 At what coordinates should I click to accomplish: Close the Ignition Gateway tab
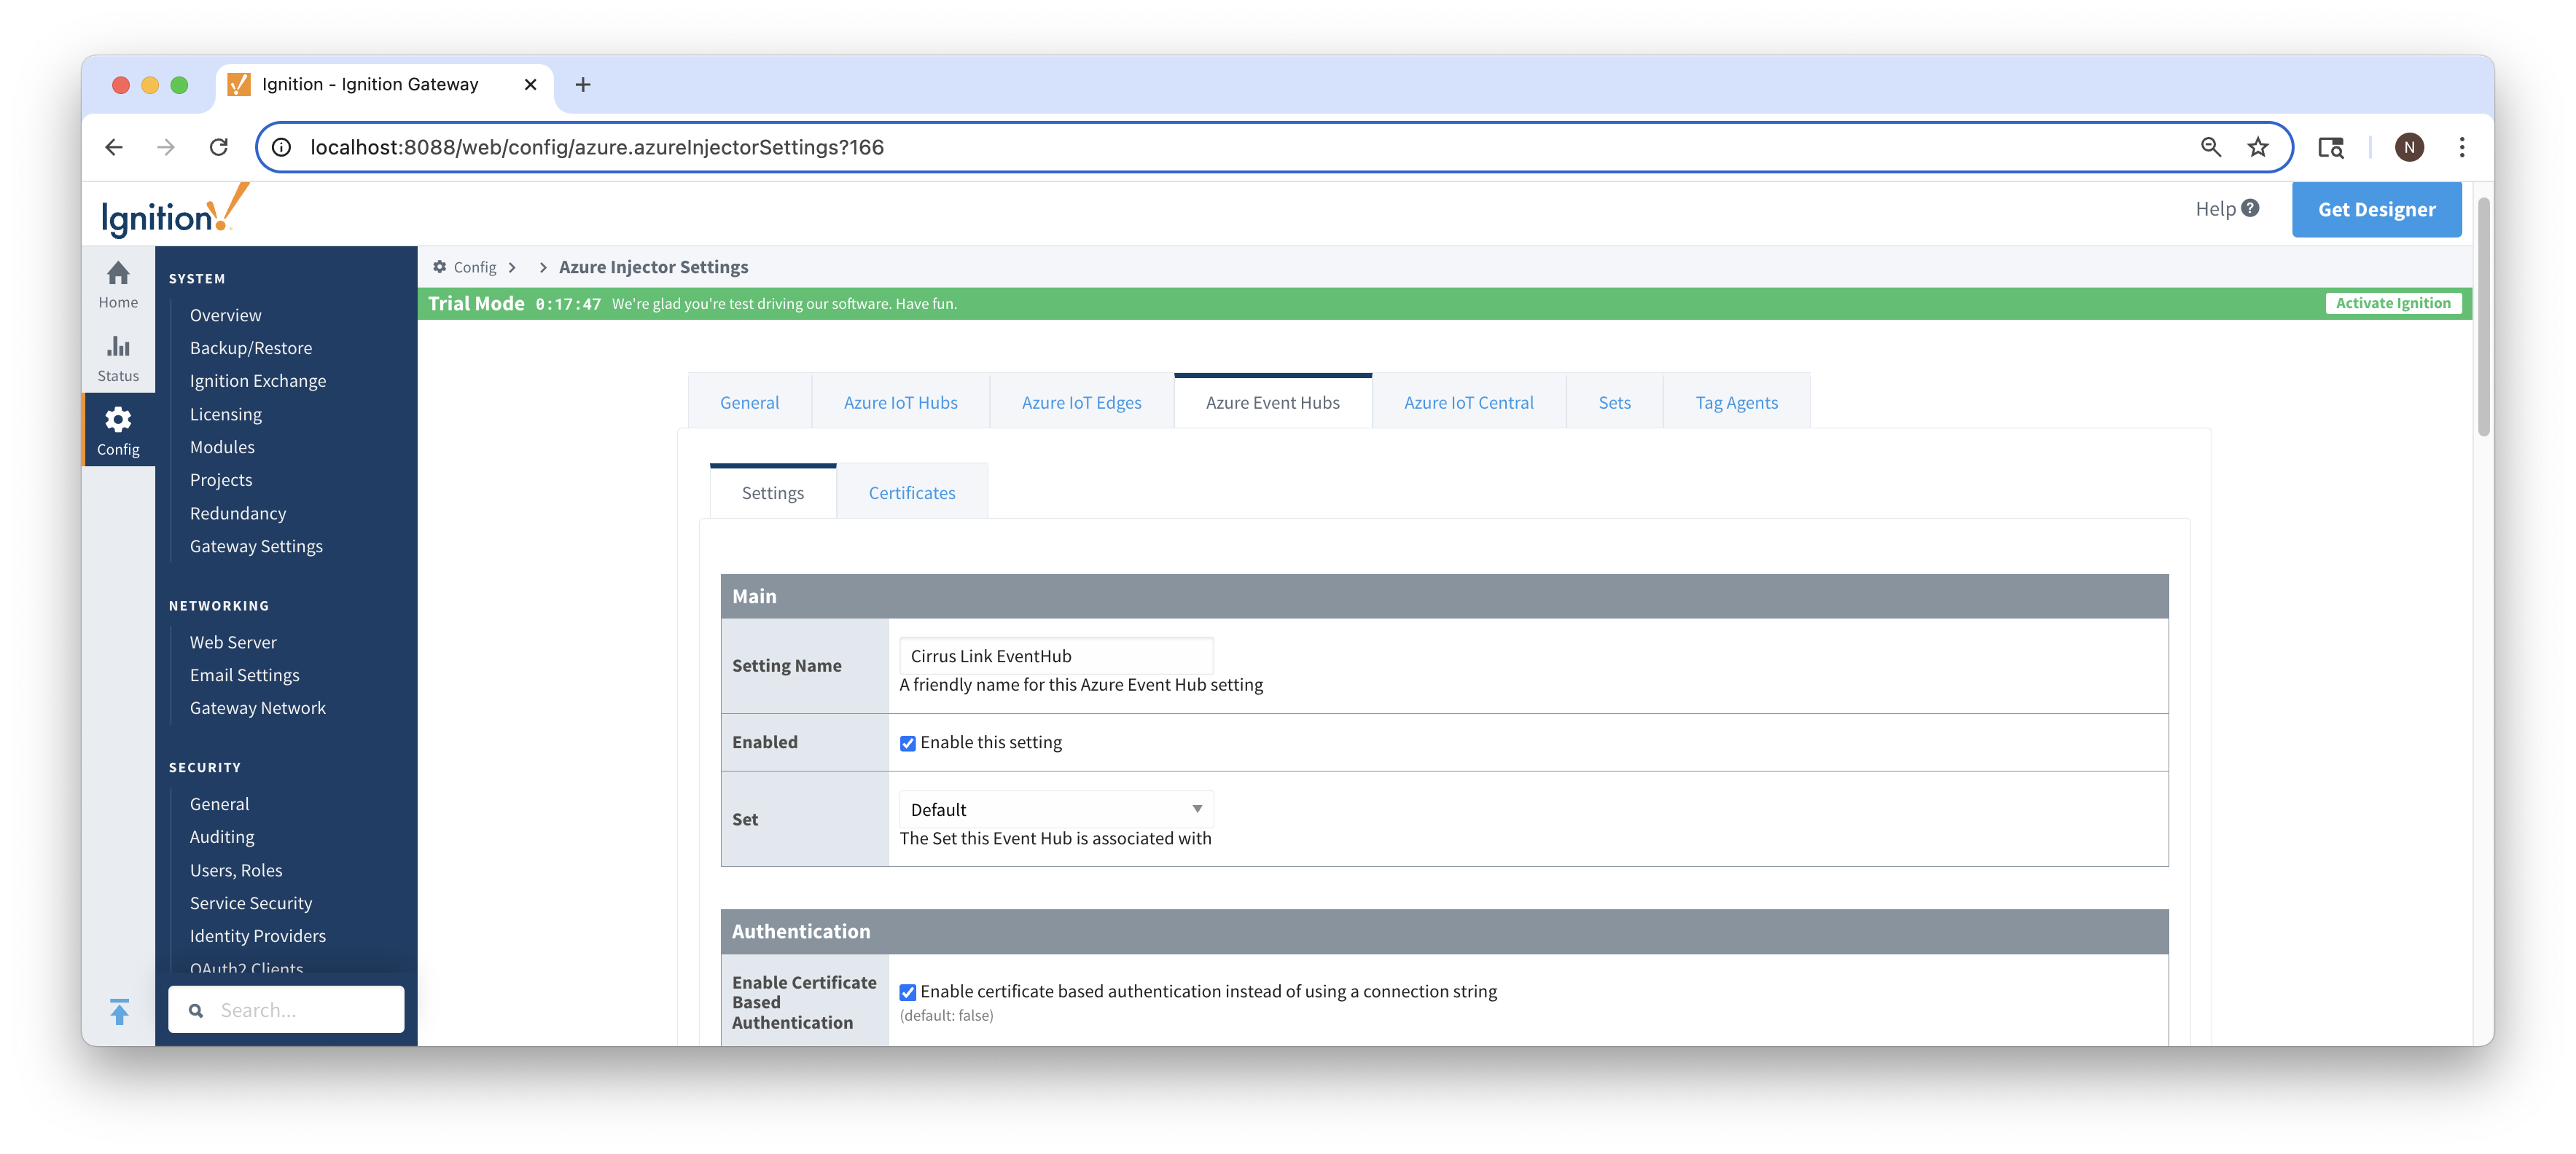click(x=531, y=85)
